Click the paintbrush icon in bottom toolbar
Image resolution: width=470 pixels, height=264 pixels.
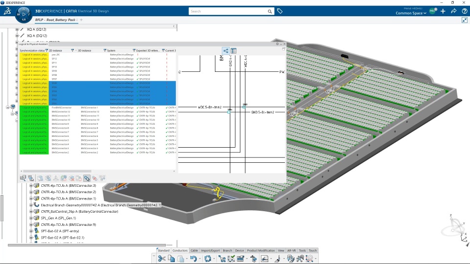pos(278,258)
